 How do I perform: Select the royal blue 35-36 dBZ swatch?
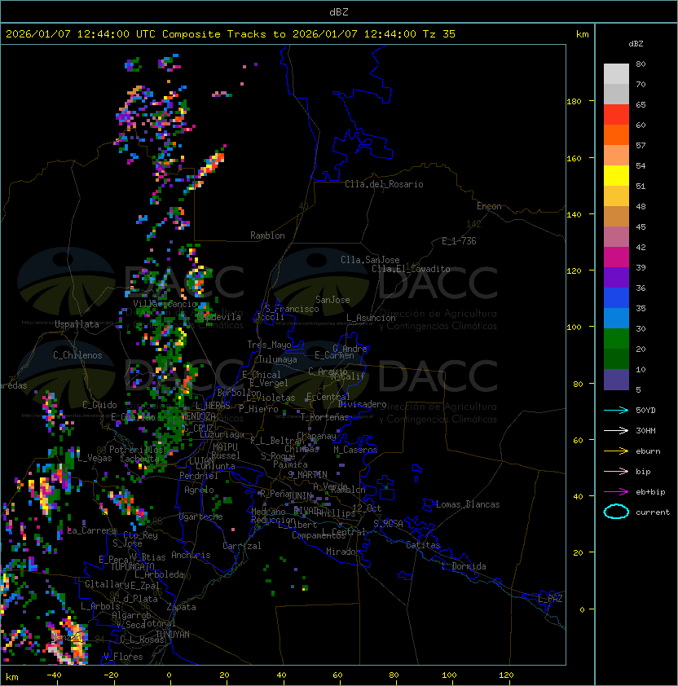tap(616, 298)
